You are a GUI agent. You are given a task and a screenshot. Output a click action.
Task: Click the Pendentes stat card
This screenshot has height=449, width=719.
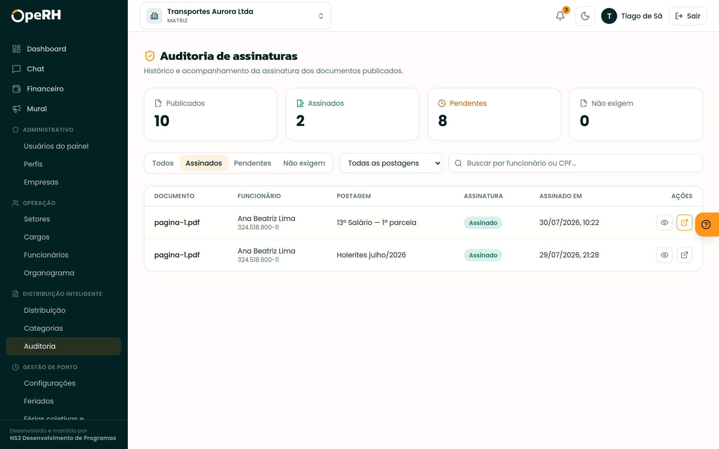click(x=494, y=114)
